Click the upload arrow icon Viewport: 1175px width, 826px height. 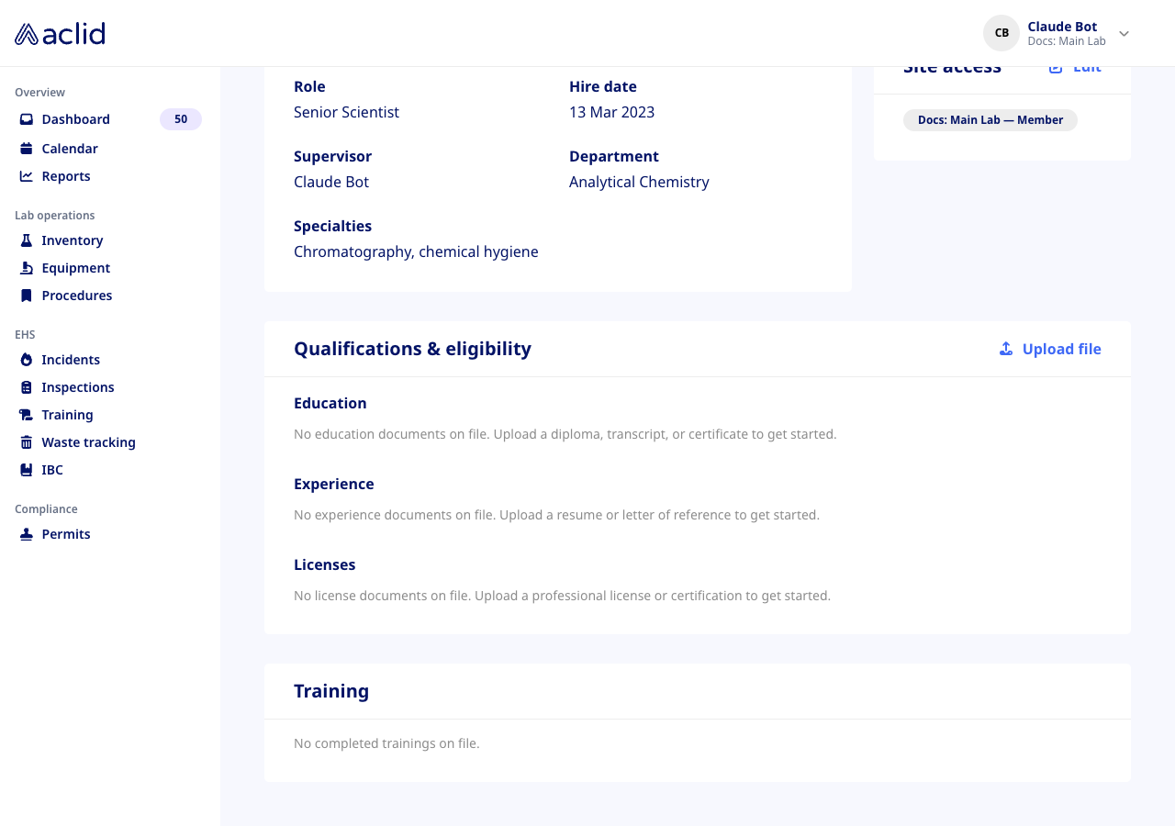pos(1006,349)
